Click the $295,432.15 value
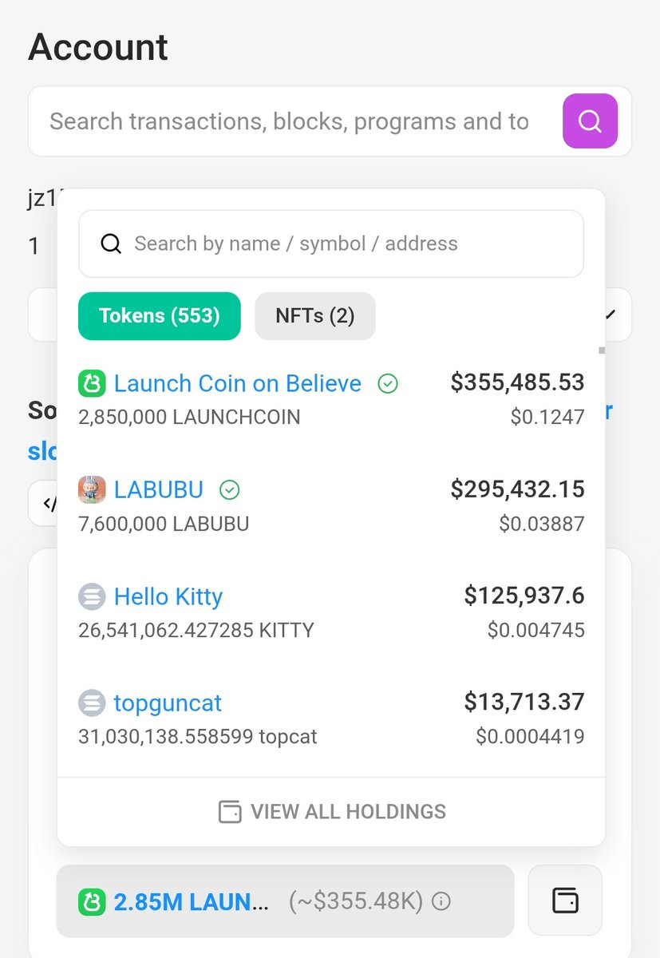660x958 pixels. pyautogui.click(x=517, y=489)
